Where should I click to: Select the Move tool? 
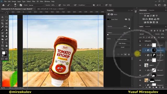tap(2, 17)
